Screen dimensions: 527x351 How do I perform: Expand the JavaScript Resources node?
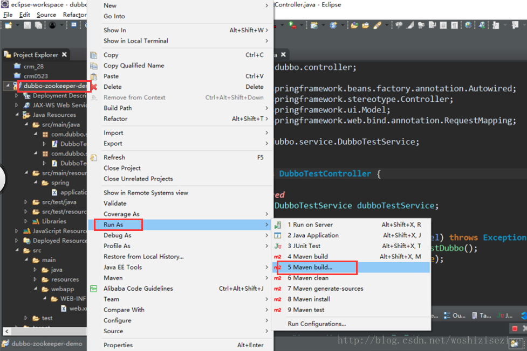coord(17,231)
